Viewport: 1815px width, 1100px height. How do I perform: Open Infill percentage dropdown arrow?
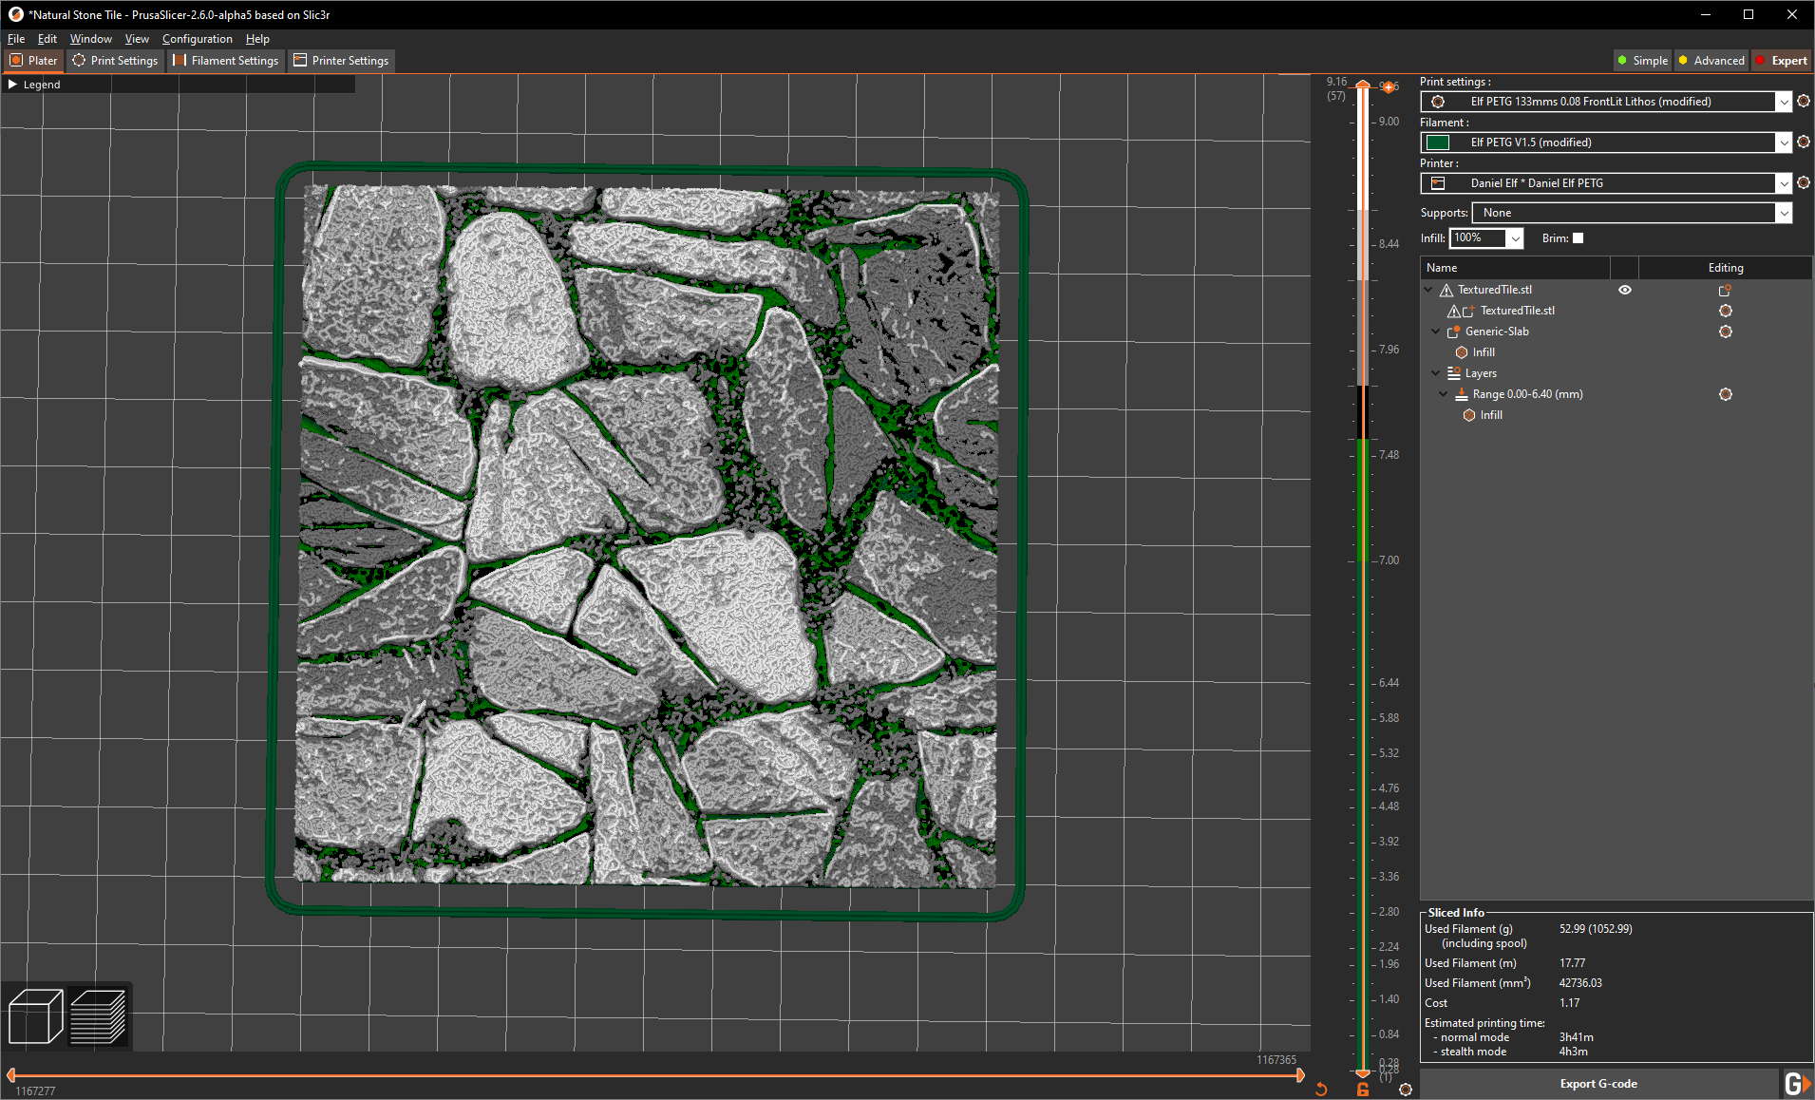click(1515, 238)
